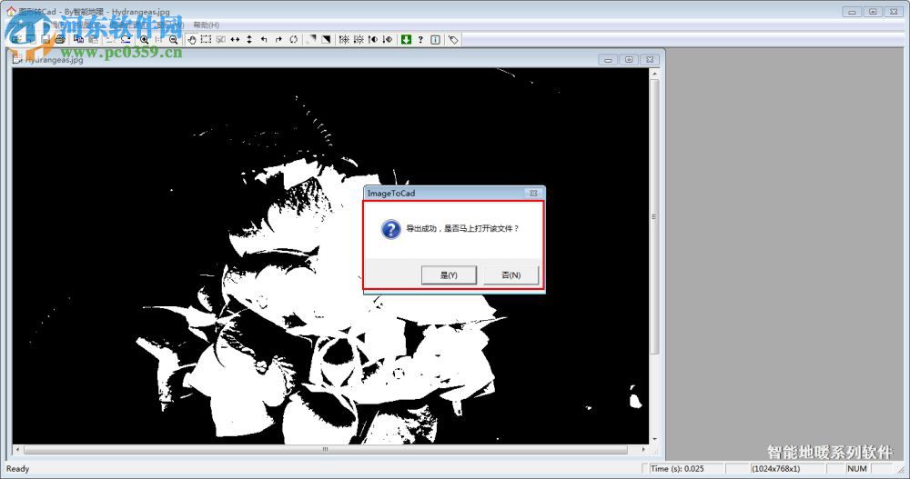
Task: Click the paste toolbar icon
Action: click(x=93, y=39)
